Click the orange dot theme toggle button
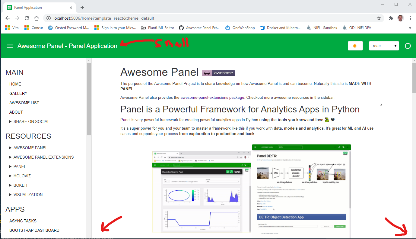Image resolution: width=416 pixels, height=239 pixels. (x=355, y=46)
